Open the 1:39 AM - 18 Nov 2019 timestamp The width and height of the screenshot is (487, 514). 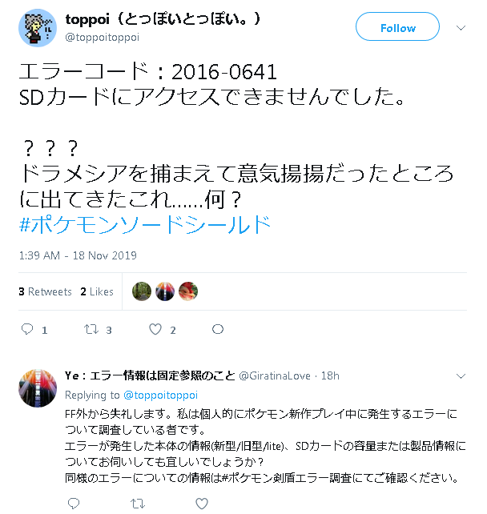click(x=78, y=255)
